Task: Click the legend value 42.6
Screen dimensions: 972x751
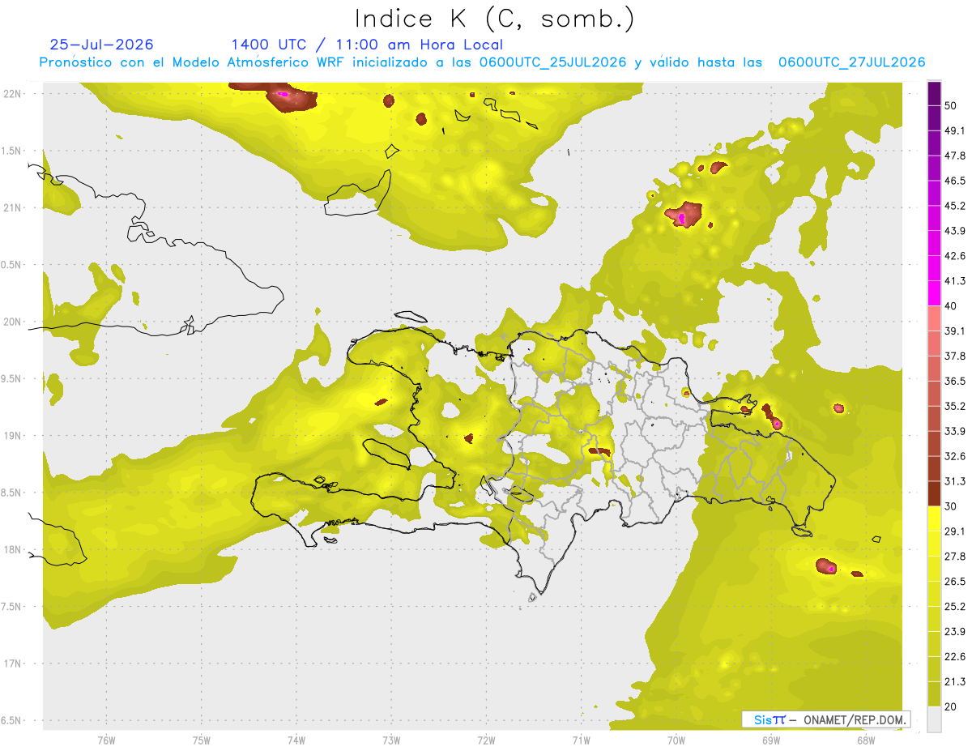Action: point(955,256)
